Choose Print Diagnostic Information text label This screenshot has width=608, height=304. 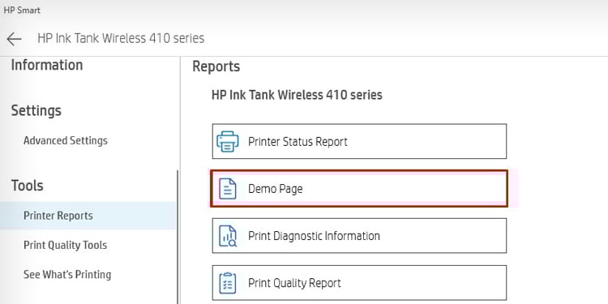tap(314, 236)
